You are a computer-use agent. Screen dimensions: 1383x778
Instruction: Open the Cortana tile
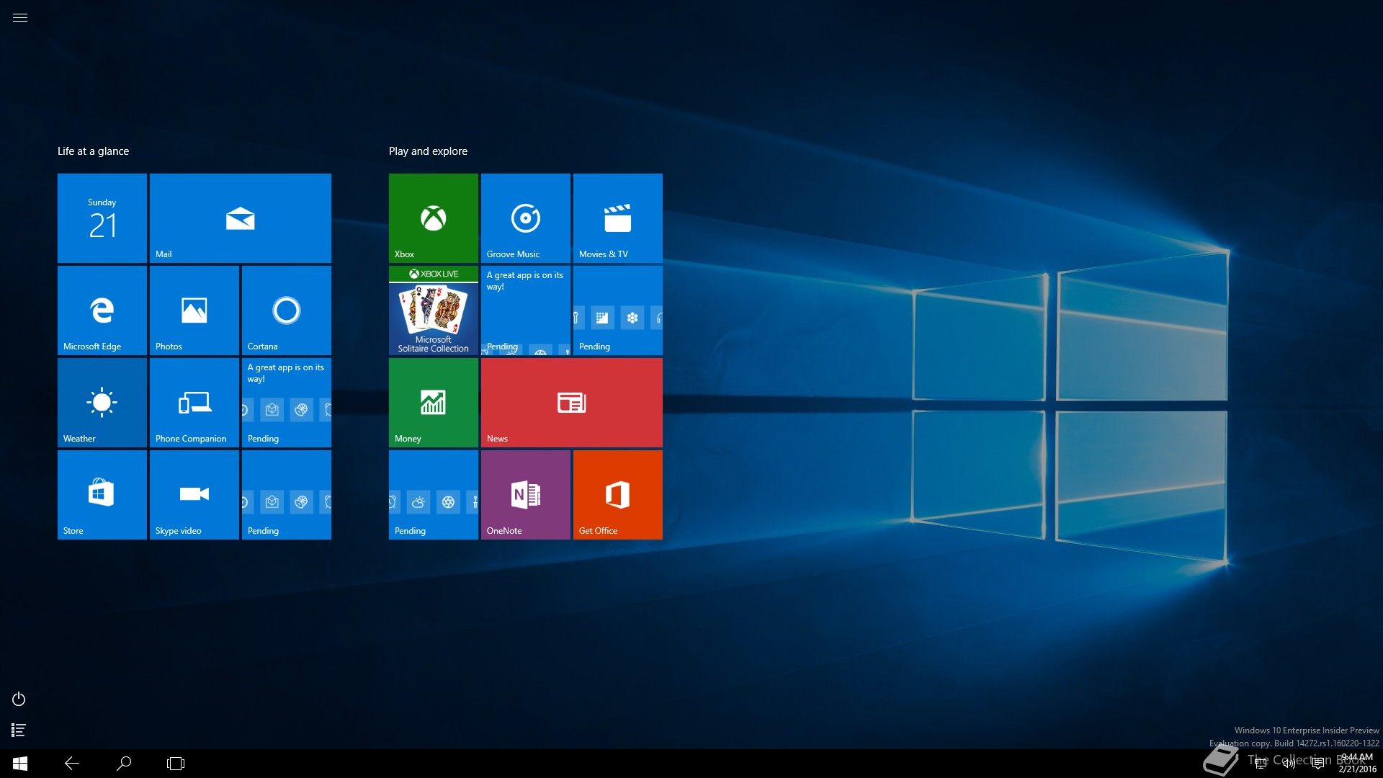(286, 310)
